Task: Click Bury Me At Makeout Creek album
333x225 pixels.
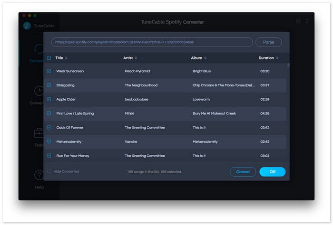Action: [214, 113]
